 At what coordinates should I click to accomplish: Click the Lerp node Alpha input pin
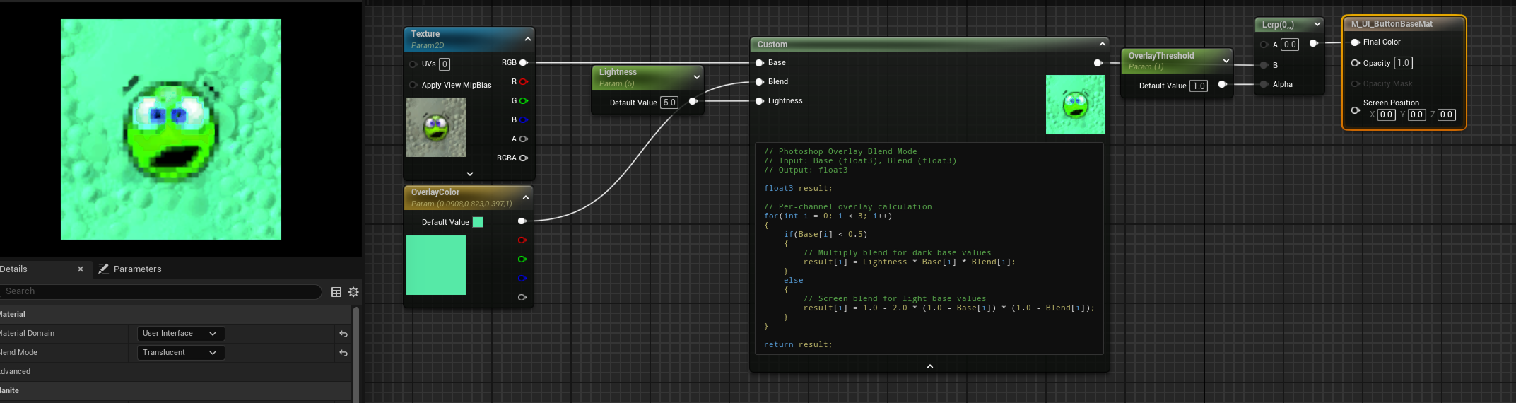point(1264,84)
